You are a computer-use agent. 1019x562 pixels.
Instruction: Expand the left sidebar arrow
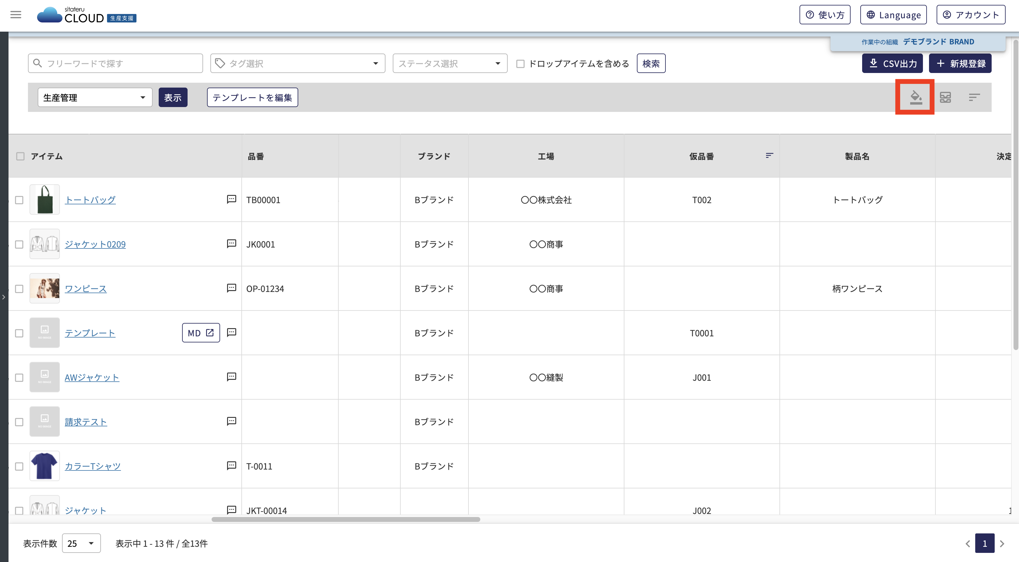(x=4, y=297)
